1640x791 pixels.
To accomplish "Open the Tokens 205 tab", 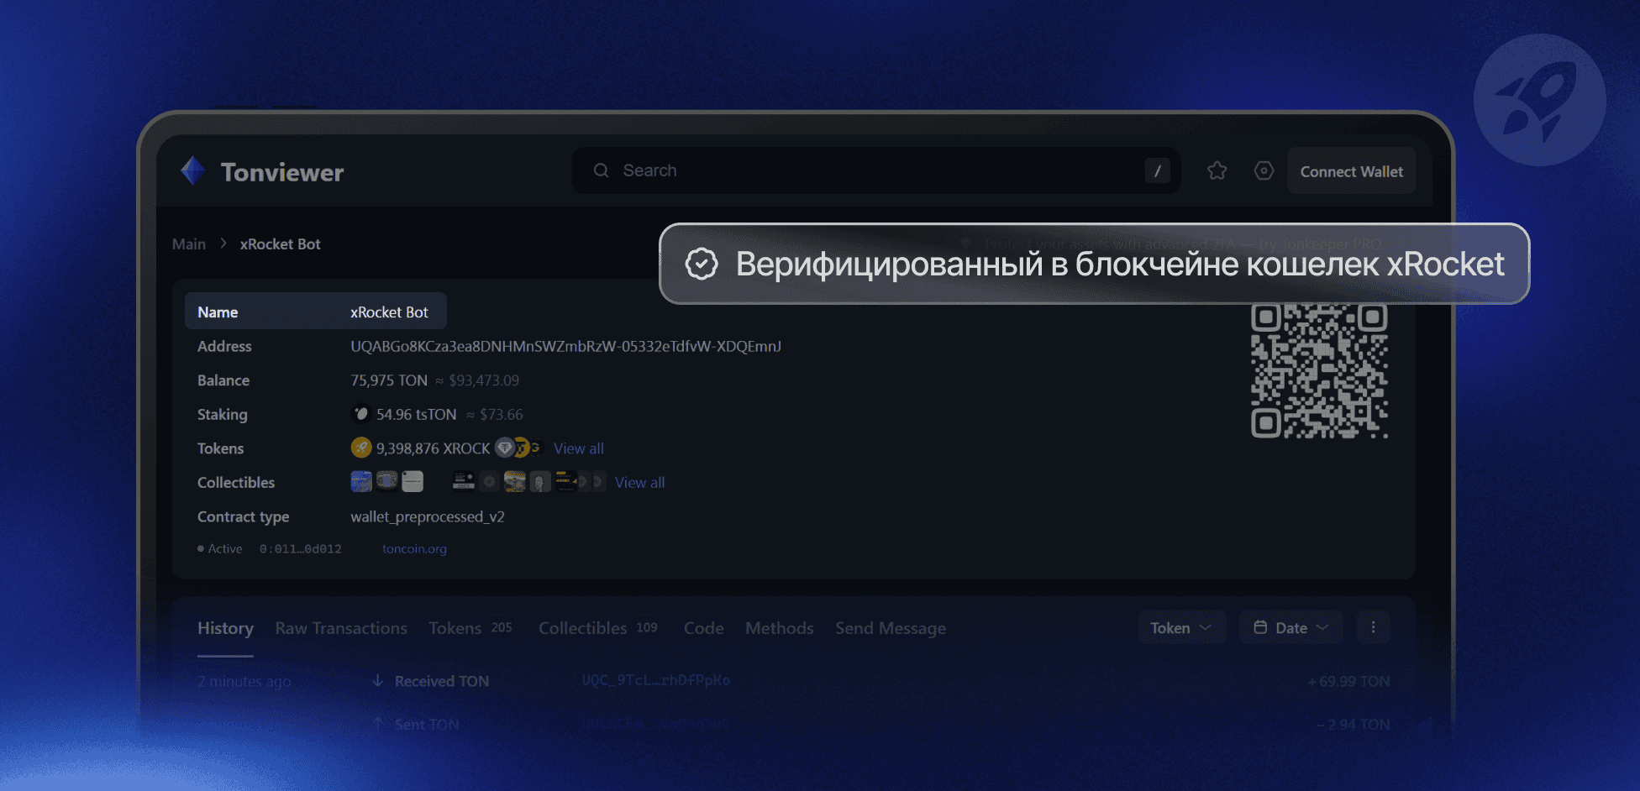I will click(x=470, y=628).
